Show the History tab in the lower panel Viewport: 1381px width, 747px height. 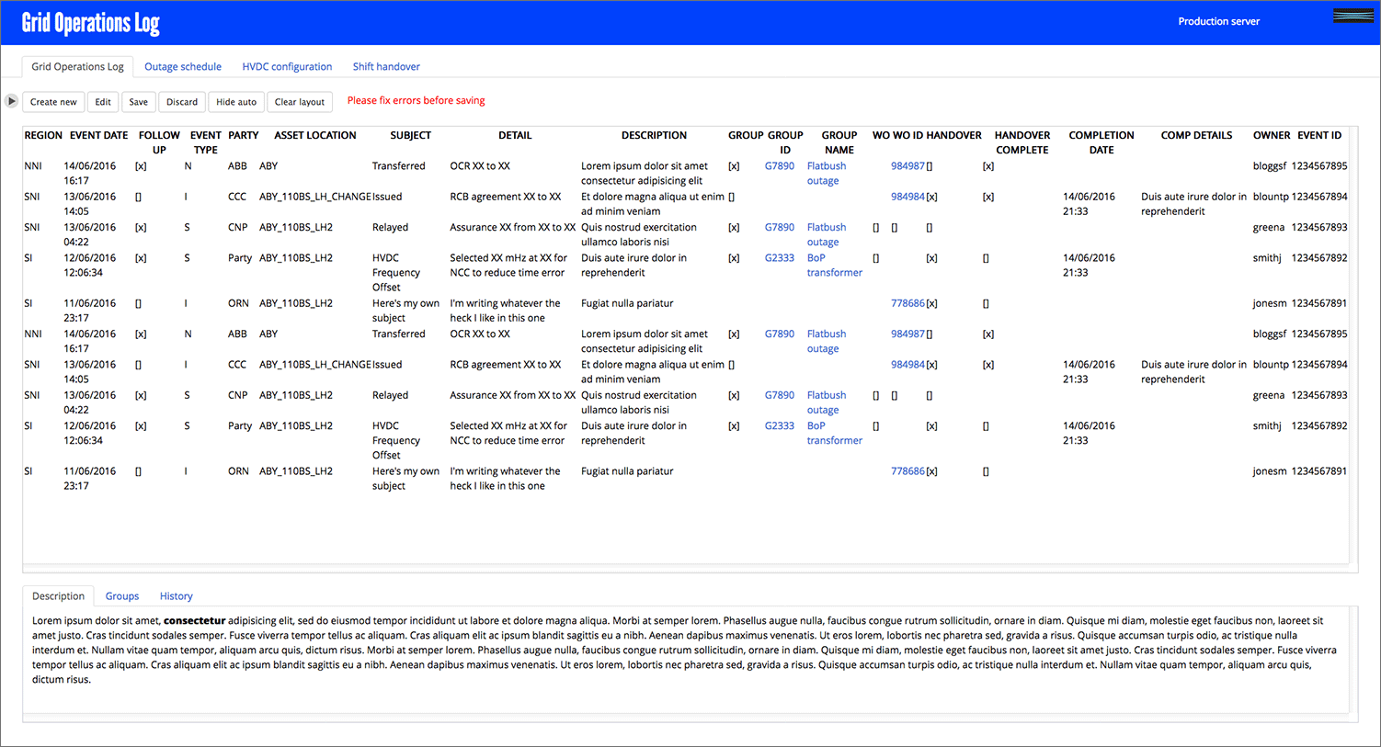pyautogui.click(x=177, y=596)
